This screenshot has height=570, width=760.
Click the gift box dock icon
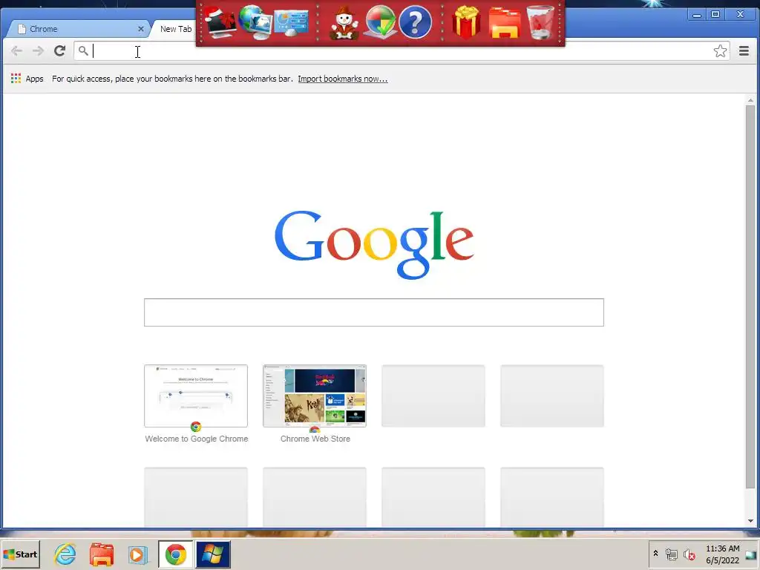(x=466, y=22)
